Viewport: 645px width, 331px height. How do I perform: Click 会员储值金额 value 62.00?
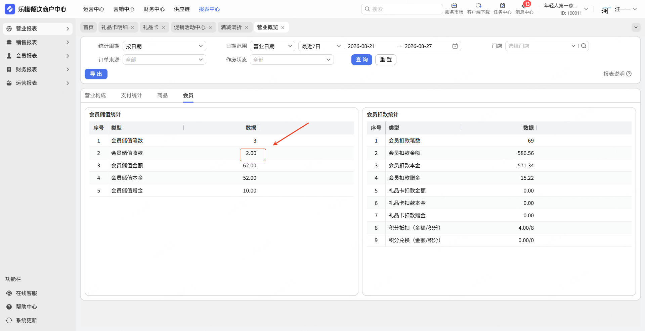pos(250,165)
